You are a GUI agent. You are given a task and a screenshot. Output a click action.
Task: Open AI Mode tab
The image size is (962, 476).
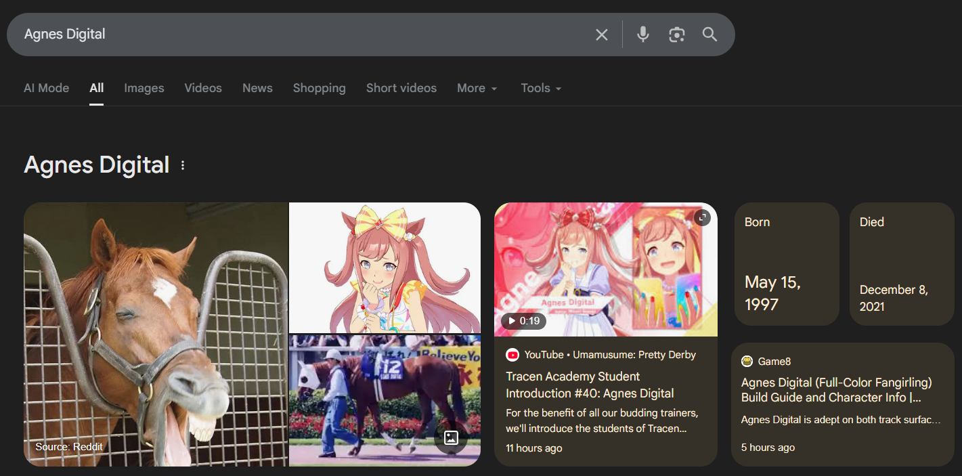click(x=47, y=88)
